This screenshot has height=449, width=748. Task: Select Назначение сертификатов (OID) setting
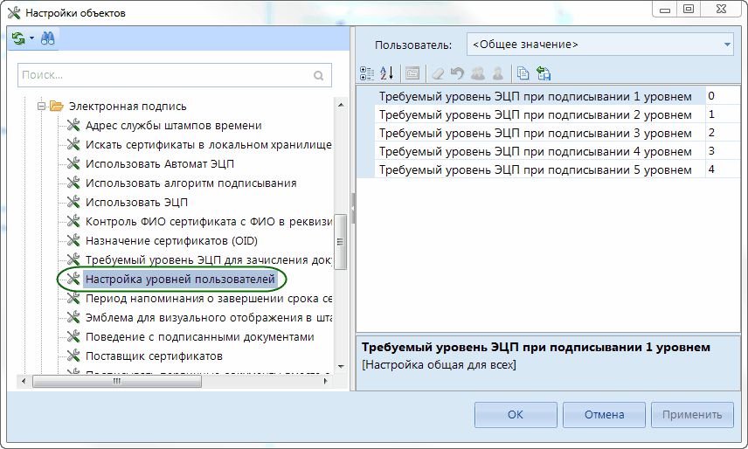pyautogui.click(x=170, y=241)
